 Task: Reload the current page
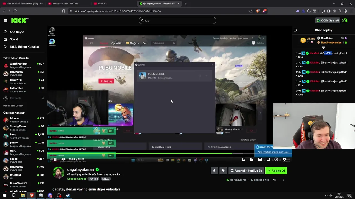pyautogui.click(x=15, y=11)
